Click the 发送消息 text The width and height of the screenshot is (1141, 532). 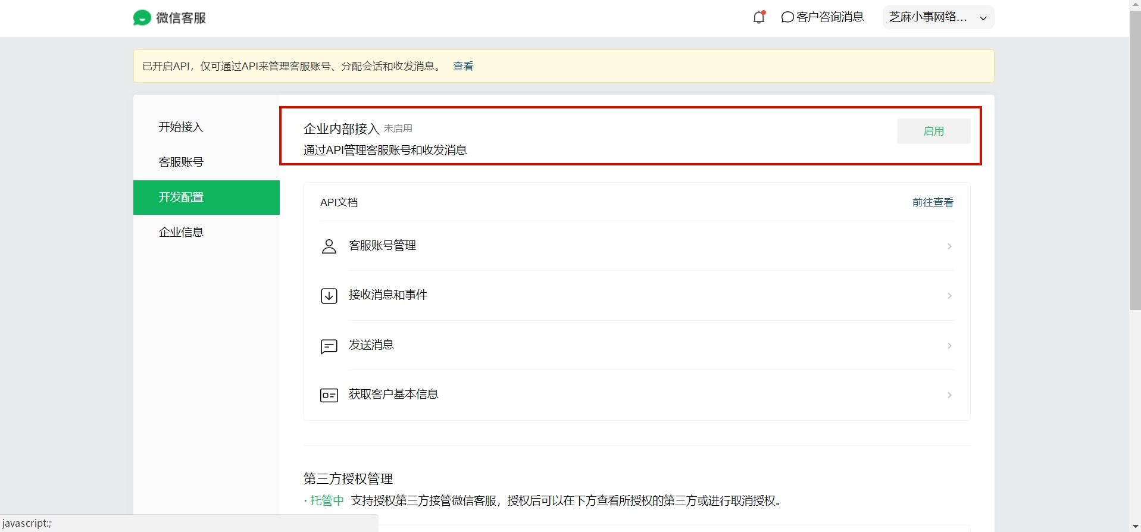[371, 345]
